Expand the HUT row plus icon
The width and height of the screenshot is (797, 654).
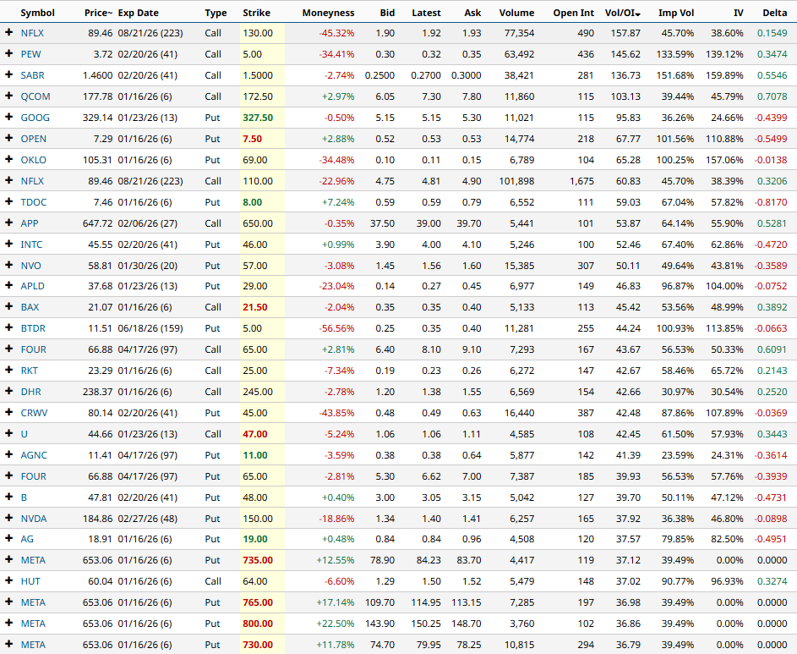point(8,580)
